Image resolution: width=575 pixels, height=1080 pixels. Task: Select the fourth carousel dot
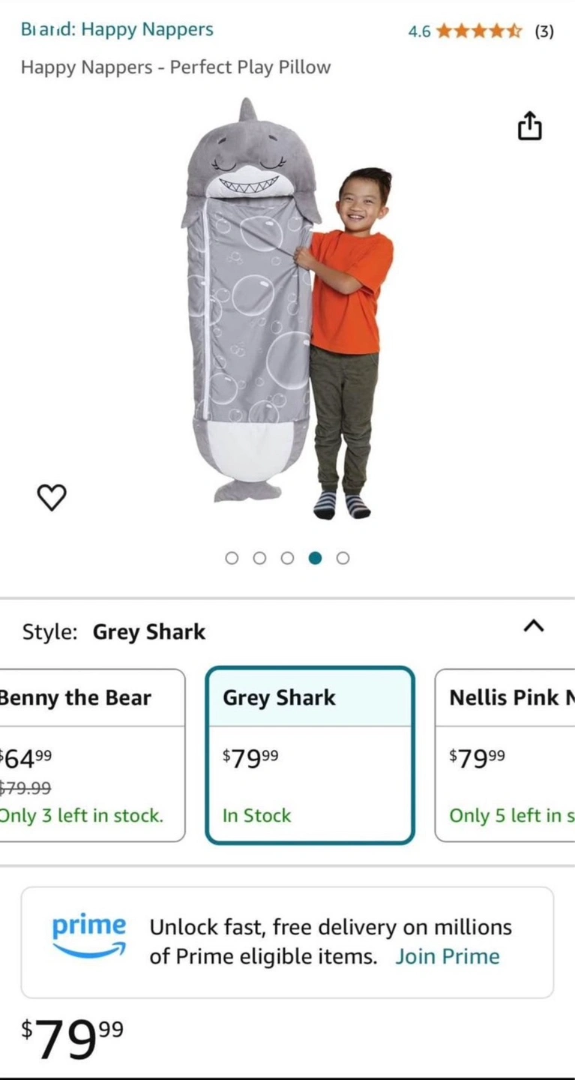click(x=315, y=558)
